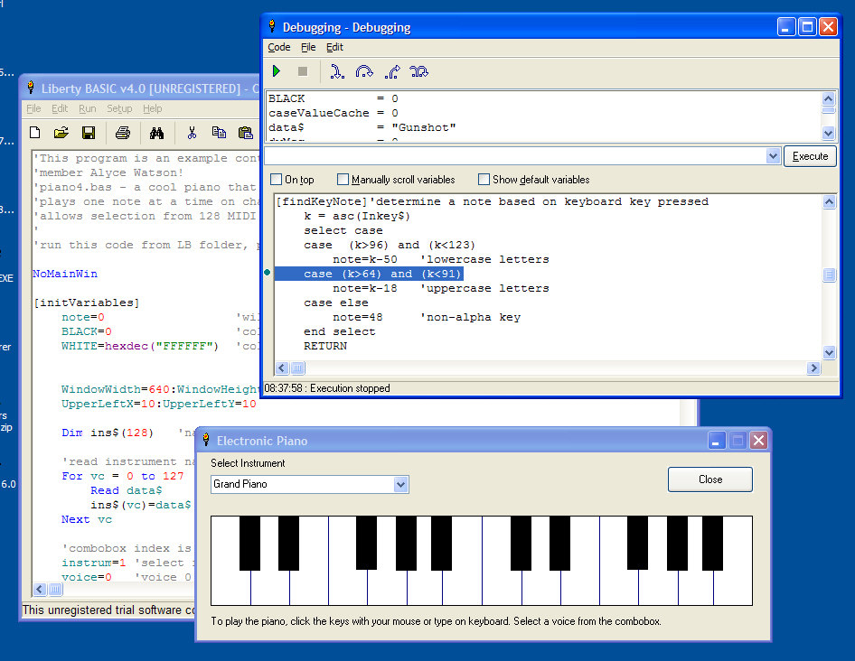
Task: Click the Print icon in Liberty BASIC toolbar
Action: tap(123, 133)
